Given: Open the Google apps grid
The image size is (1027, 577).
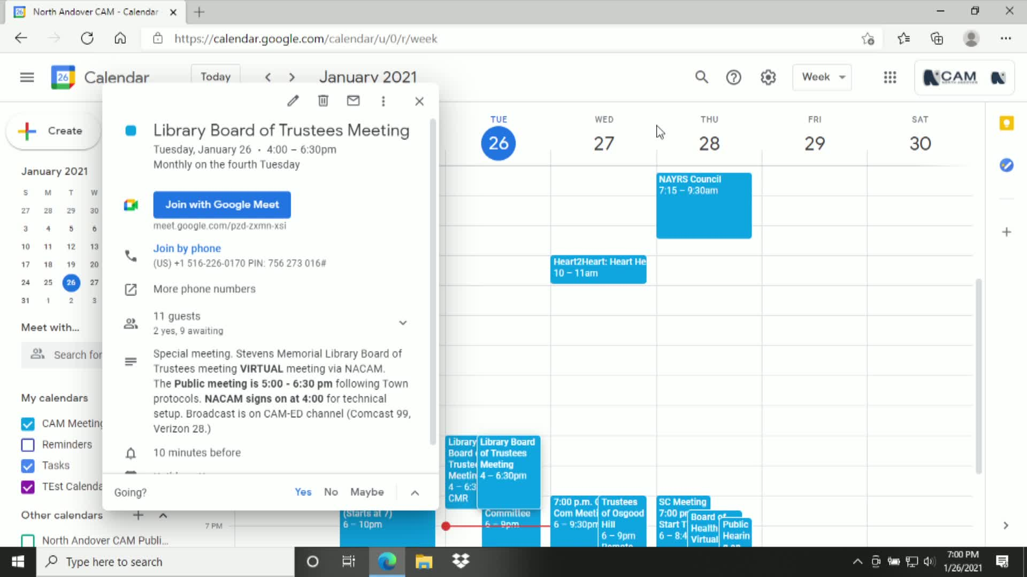Looking at the screenshot, I should (890, 77).
